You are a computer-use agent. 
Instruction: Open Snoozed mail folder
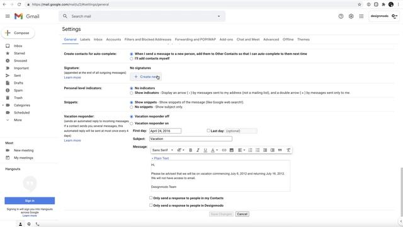click(20, 61)
